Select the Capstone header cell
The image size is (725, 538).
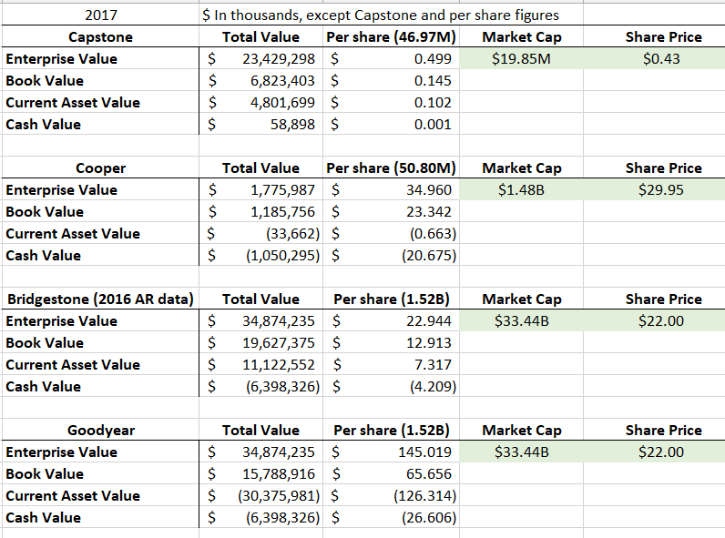100,37
